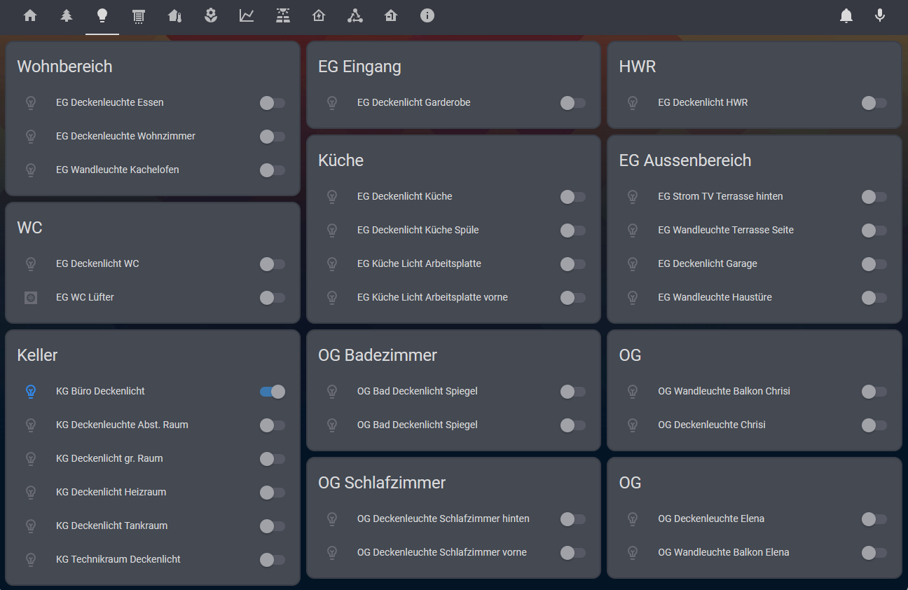Toggle EG Wandleuchte Terrasse Seite
The height and width of the screenshot is (590, 908).
coord(874,231)
